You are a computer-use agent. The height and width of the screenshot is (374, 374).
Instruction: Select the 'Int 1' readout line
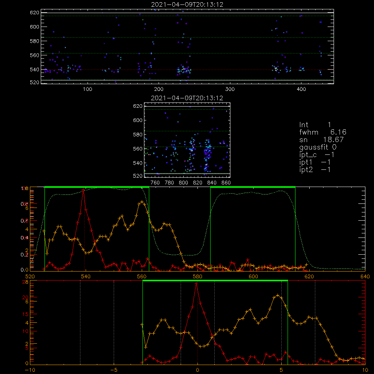315,125
